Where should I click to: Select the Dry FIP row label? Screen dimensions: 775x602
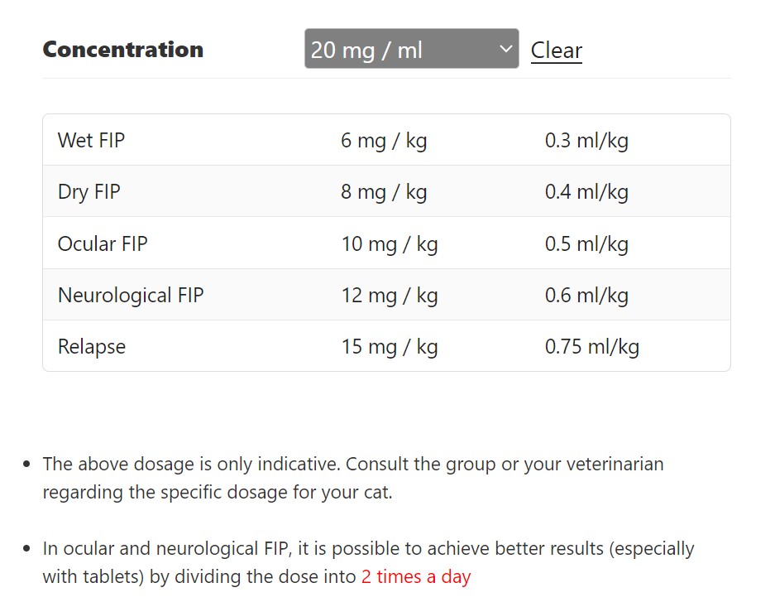[89, 192]
